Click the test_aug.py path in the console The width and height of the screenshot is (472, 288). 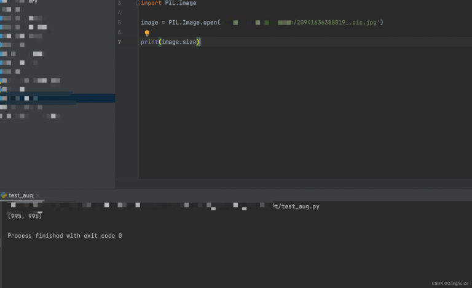click(300, 206)
